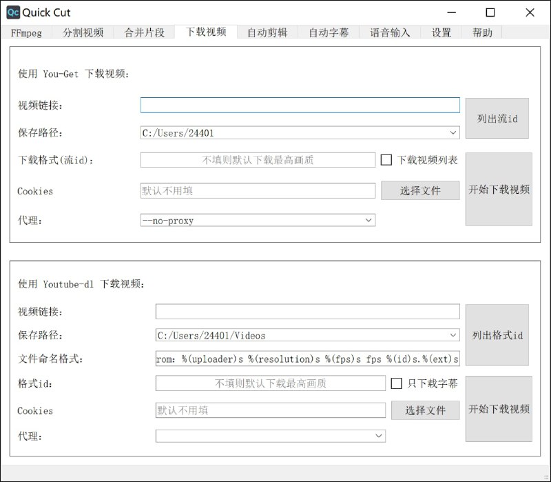This screenshot has height=482, width=551.
Task: Open the 帮助 tab
Action: coord(482,32)
